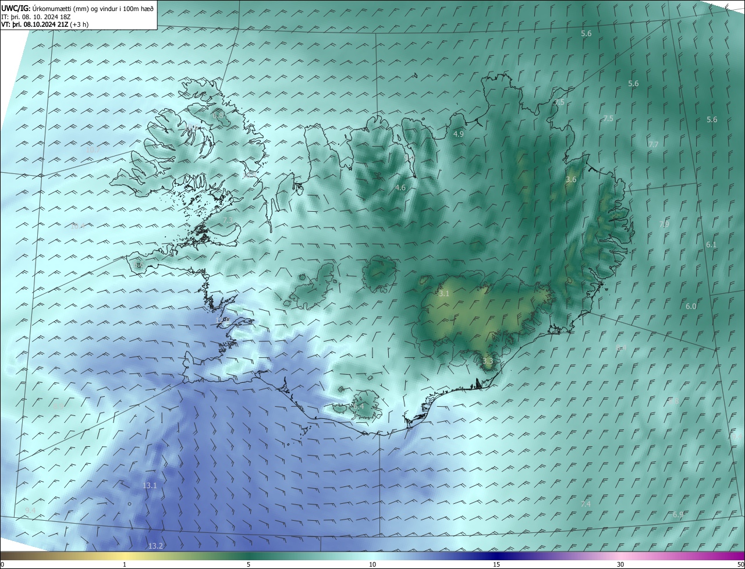Click the 4.9 value on the map
745x569 pixels.
pos(459,134)
